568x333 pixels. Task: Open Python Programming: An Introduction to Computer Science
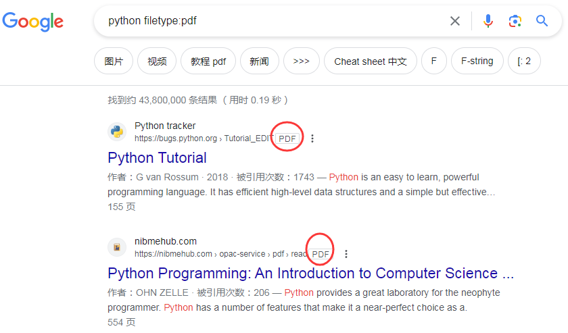(310, 274)
